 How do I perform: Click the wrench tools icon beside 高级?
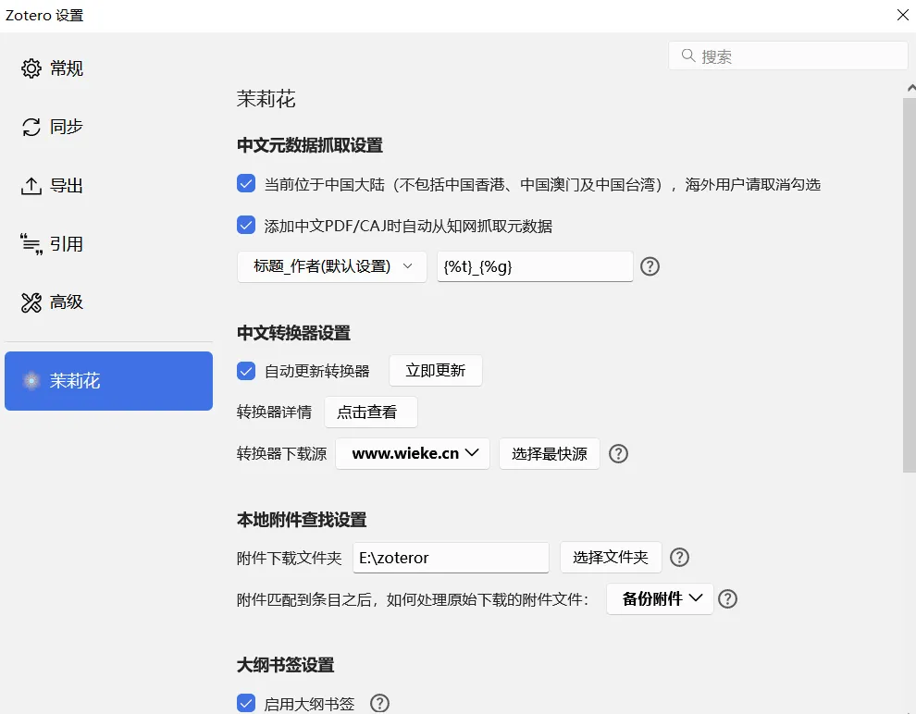tap(31, 302)
